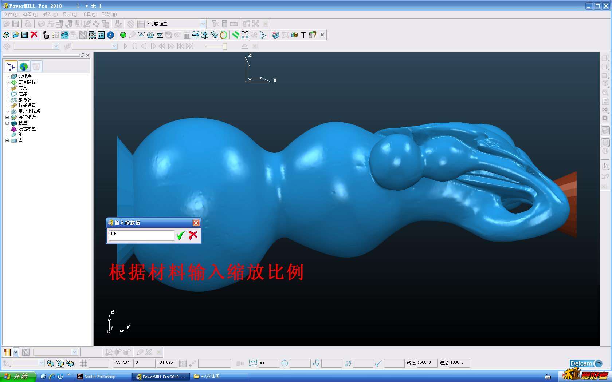Select 用户坐标系 in the explorer tree
This screenshot has height=382, width=612.
(x=29, y=111)
